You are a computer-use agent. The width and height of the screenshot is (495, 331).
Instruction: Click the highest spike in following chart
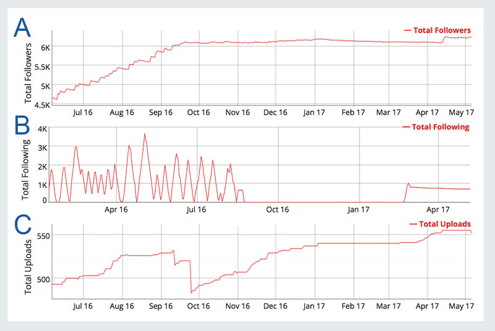click(145, 135)
